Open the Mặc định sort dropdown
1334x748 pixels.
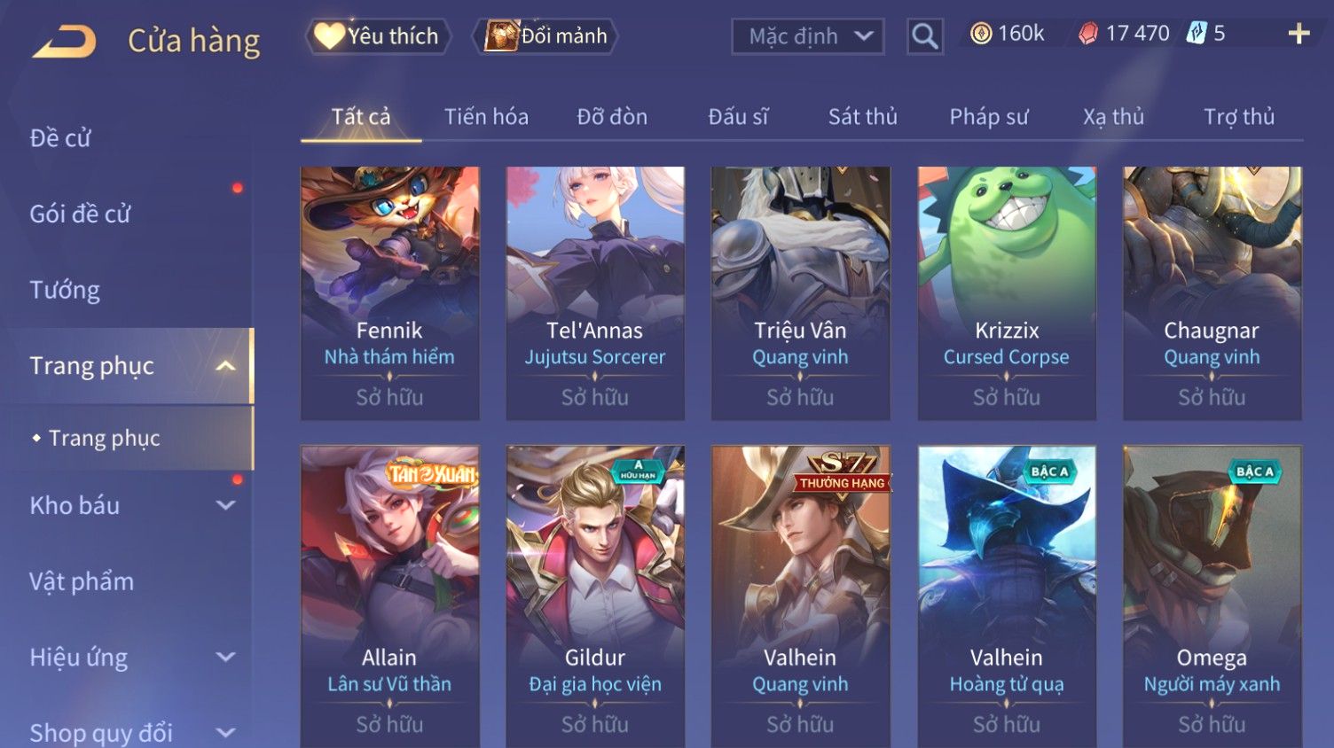[x=807, y=36]
